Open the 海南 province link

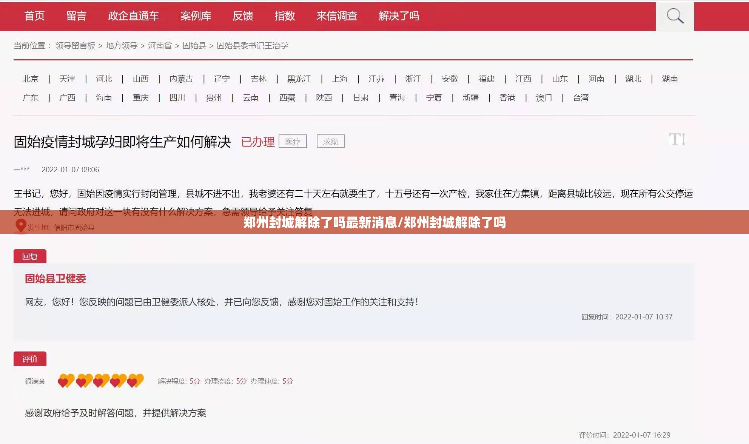click(104, 98)
